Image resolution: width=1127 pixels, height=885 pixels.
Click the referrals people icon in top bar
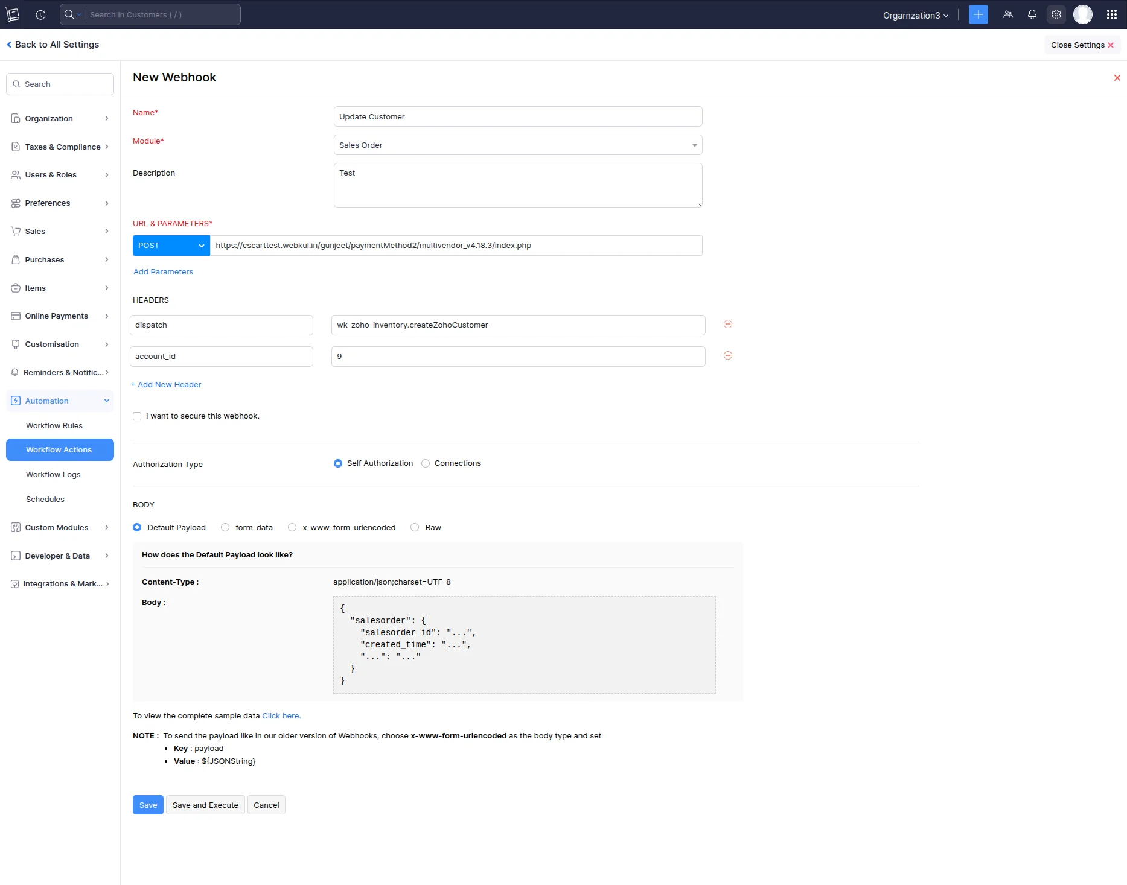1007,14
